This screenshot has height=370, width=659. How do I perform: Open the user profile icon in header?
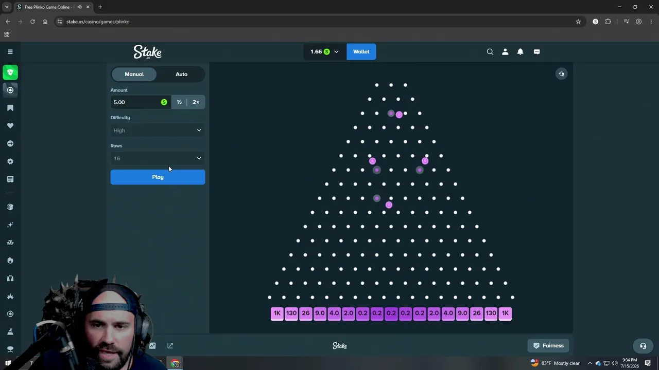tap(505, 51)
